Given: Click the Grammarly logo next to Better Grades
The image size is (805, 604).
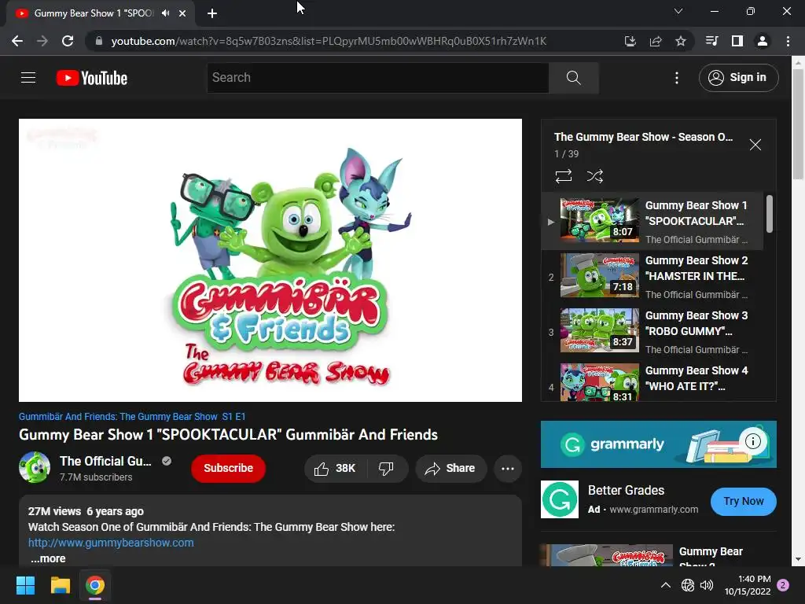Looking at the screenshot, I should (560, 499).
